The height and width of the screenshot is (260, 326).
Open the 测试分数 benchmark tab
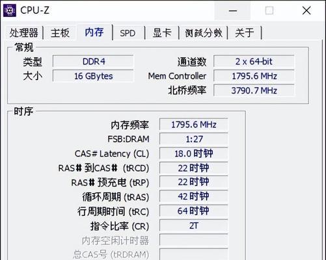204,33
